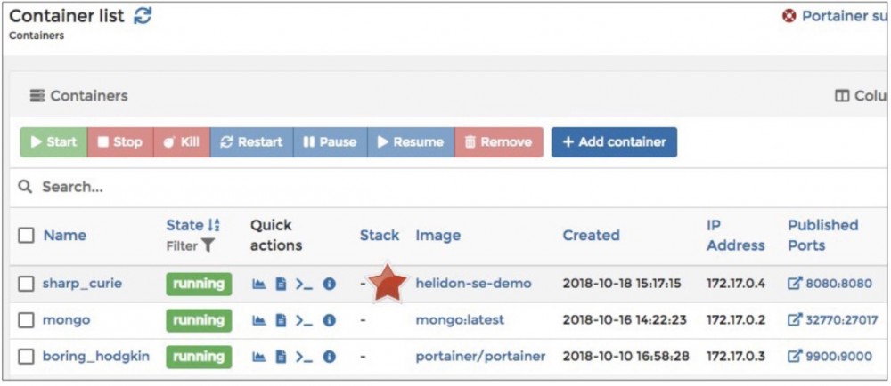Open console icon for boring_hodgkin container
The image size is (891, 386).
pyautogui.click(x=304, y=357)
